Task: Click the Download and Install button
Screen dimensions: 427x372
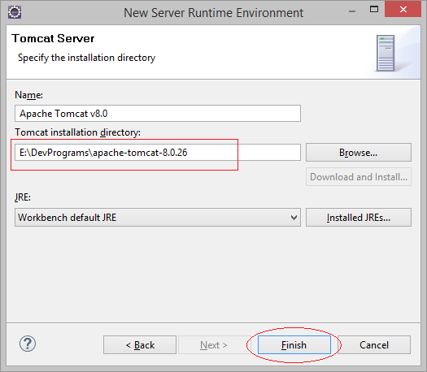Action: [359, 177]
